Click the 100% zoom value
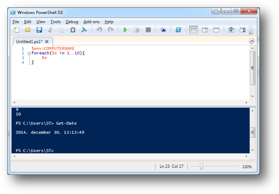 click(247, 167)
